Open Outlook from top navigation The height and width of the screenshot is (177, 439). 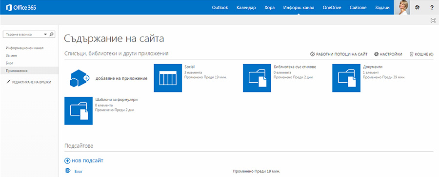point(220,8)
